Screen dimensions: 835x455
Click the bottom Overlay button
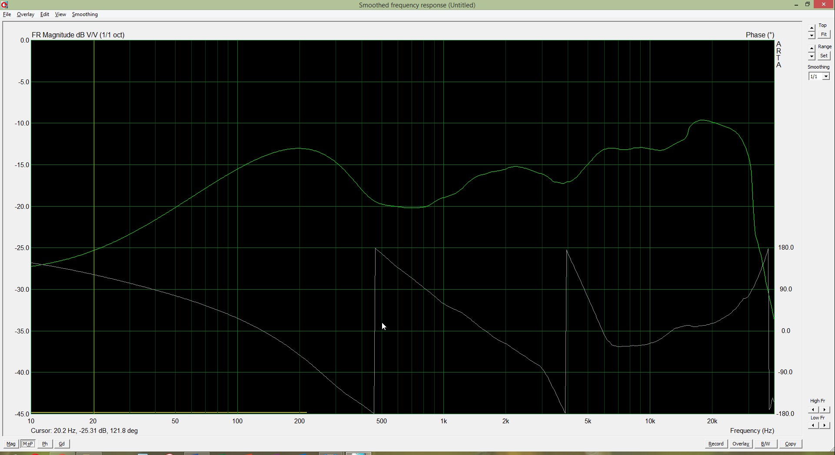coord(741,444)
